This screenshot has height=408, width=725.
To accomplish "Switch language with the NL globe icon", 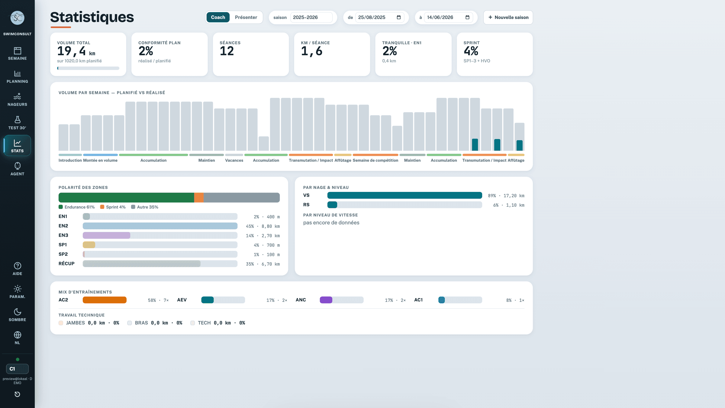I will (18, 335).
